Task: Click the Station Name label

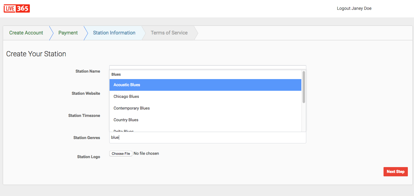Action: click(x=88, y=71)
